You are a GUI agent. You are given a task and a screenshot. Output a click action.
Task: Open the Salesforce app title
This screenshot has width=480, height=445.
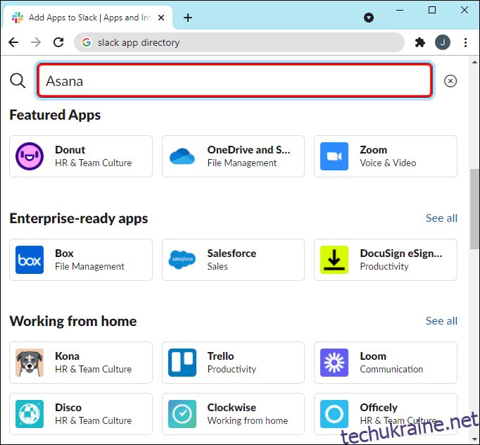click(232, 253)
